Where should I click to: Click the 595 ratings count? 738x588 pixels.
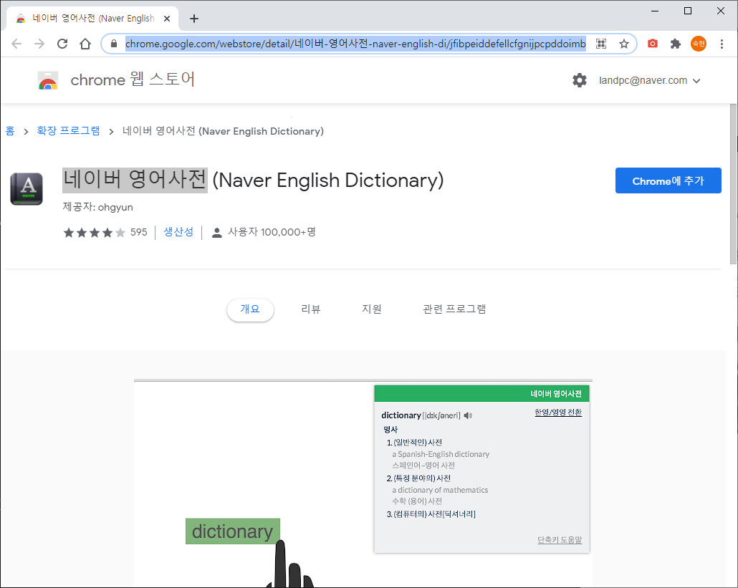coord(138,232)
